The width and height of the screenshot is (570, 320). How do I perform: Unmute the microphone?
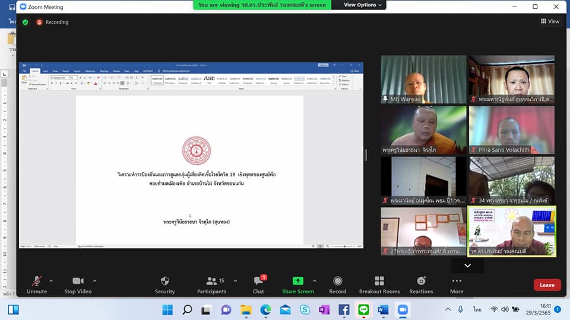tap(37, 285)
